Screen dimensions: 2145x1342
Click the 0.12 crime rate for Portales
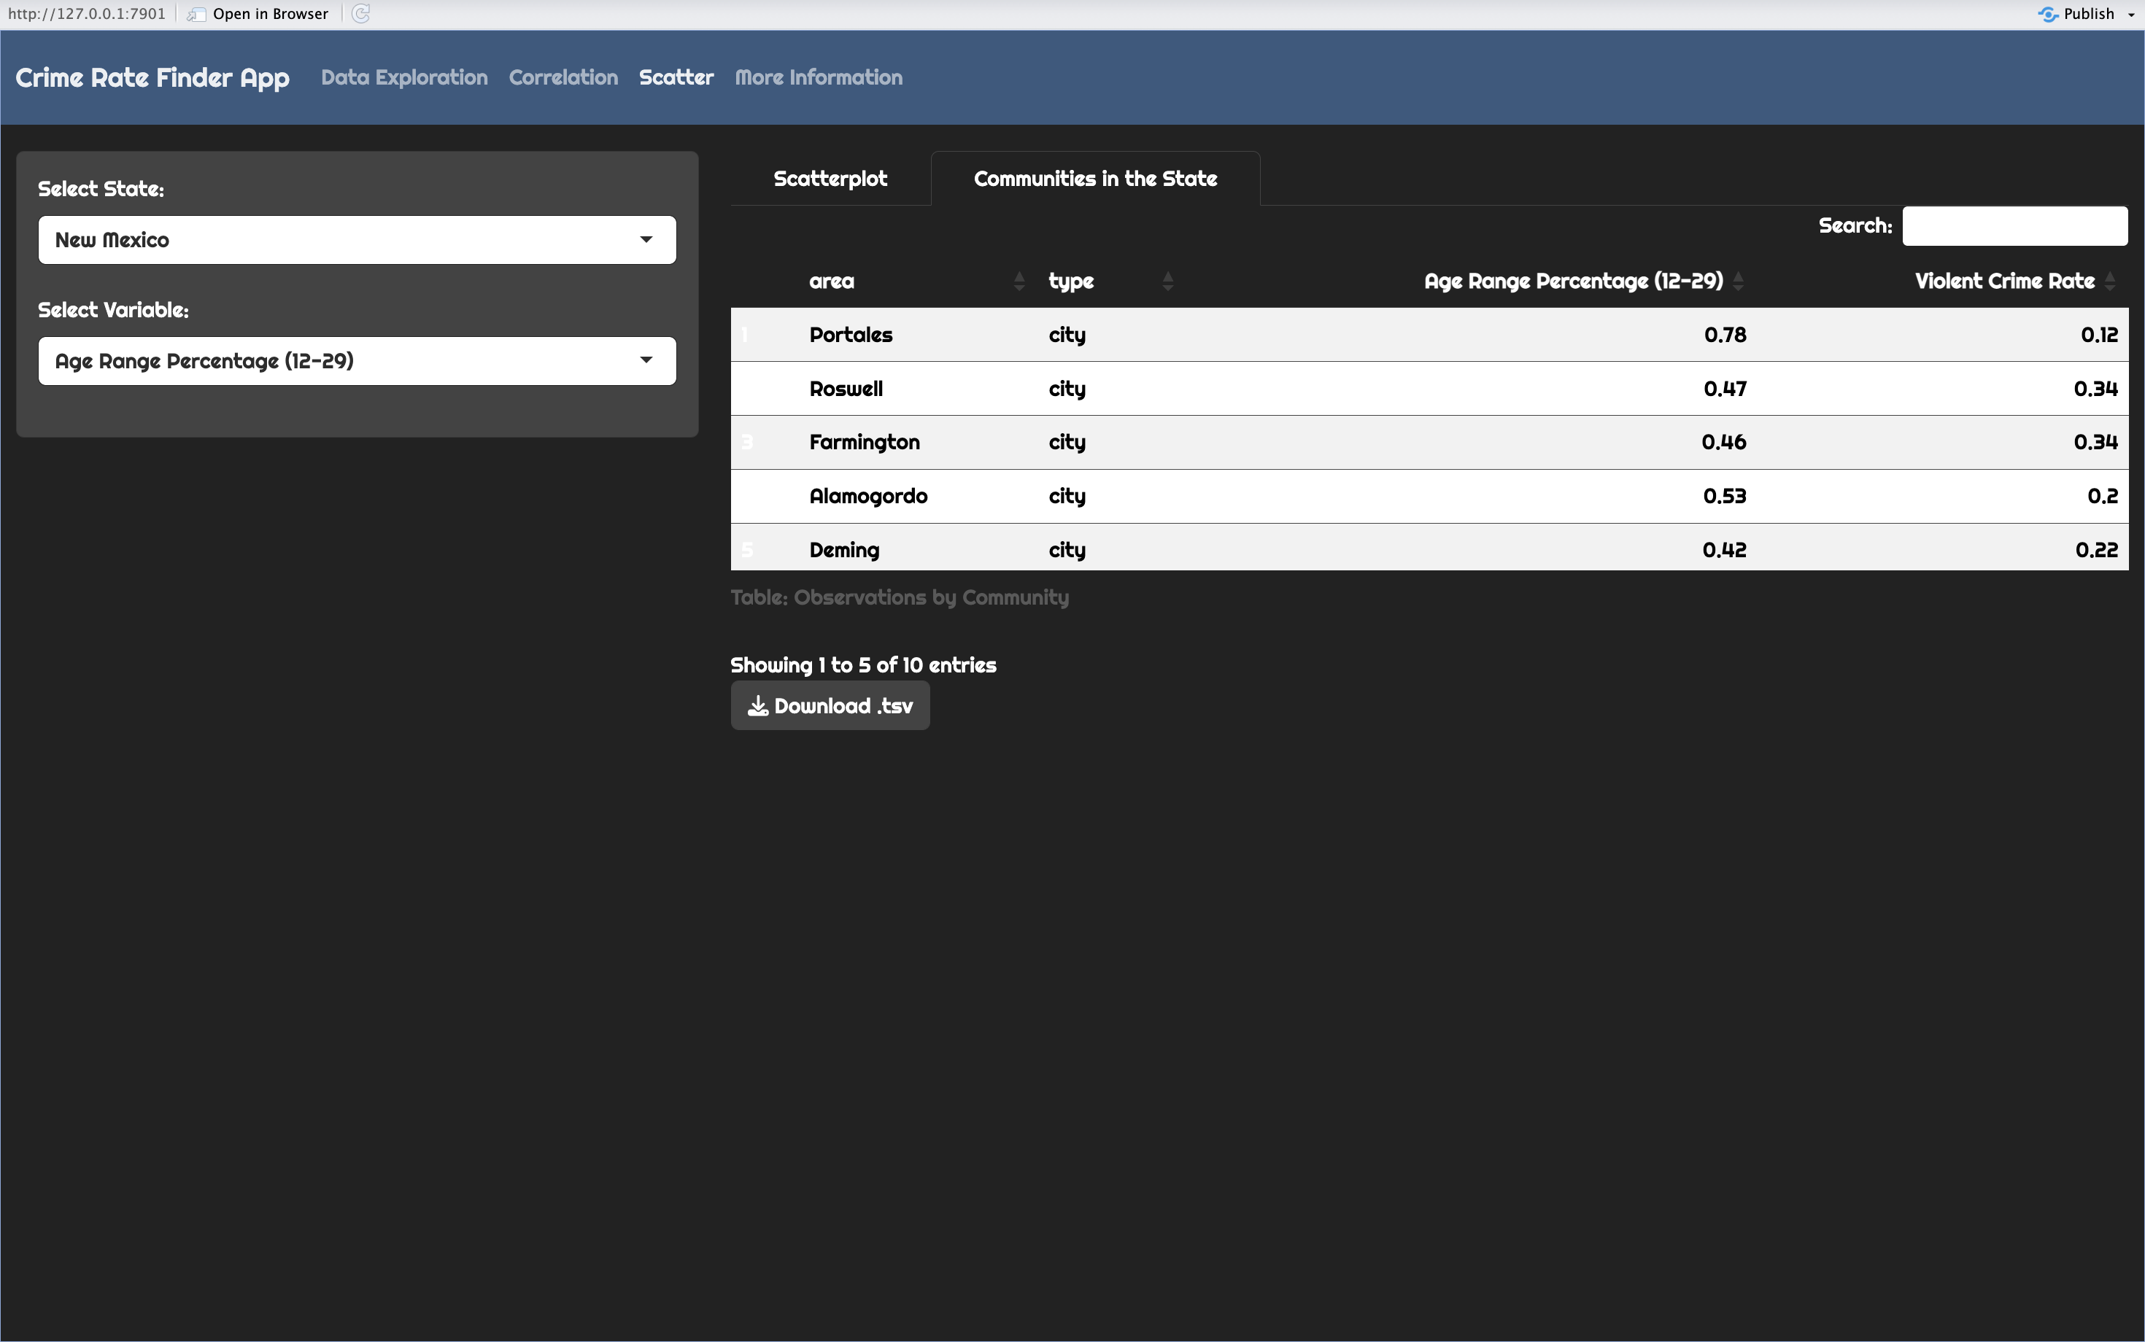[2099, 335]
